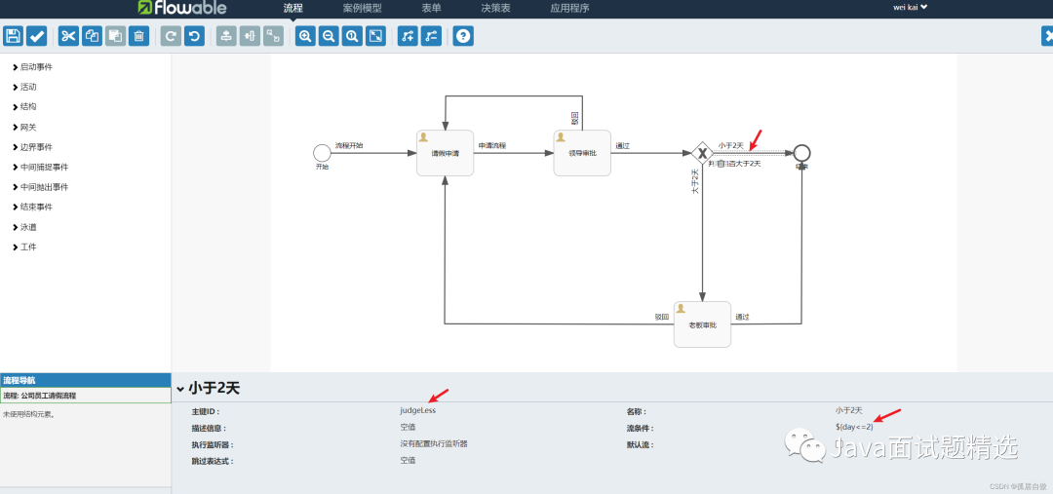The width and height of the screenshot is (1053, 494).
Task: Expand the 中间抛出事件 palette group
Action: pos(40,187)
